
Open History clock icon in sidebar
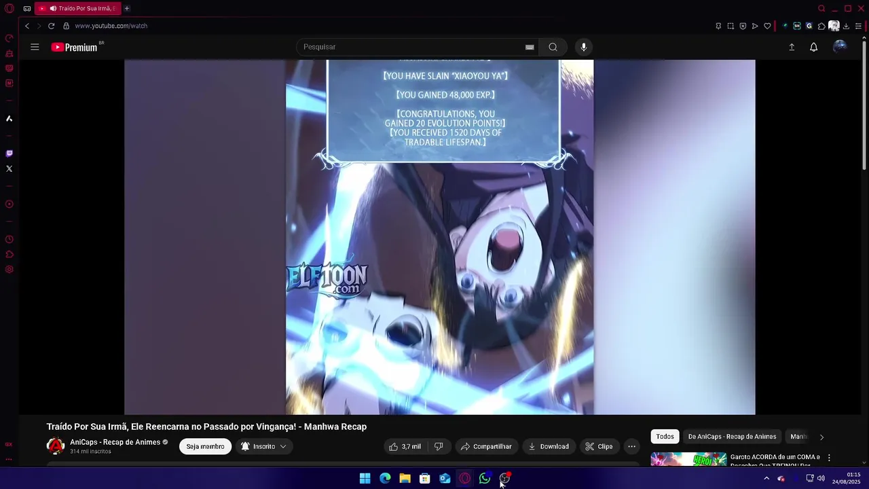click(9, 239)
